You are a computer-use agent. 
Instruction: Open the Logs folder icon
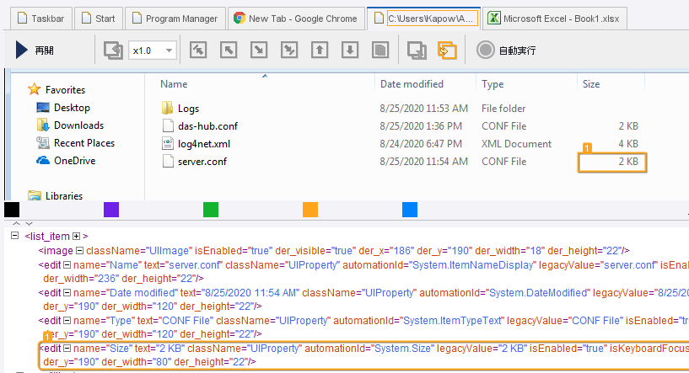point(166,109)
